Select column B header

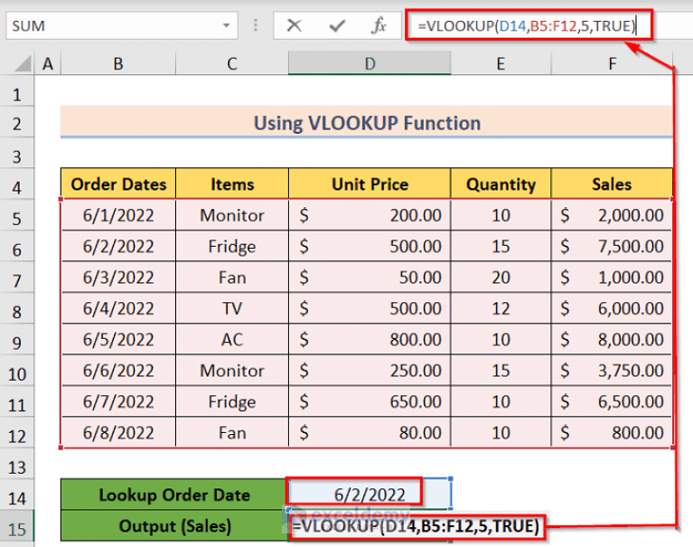118,64
